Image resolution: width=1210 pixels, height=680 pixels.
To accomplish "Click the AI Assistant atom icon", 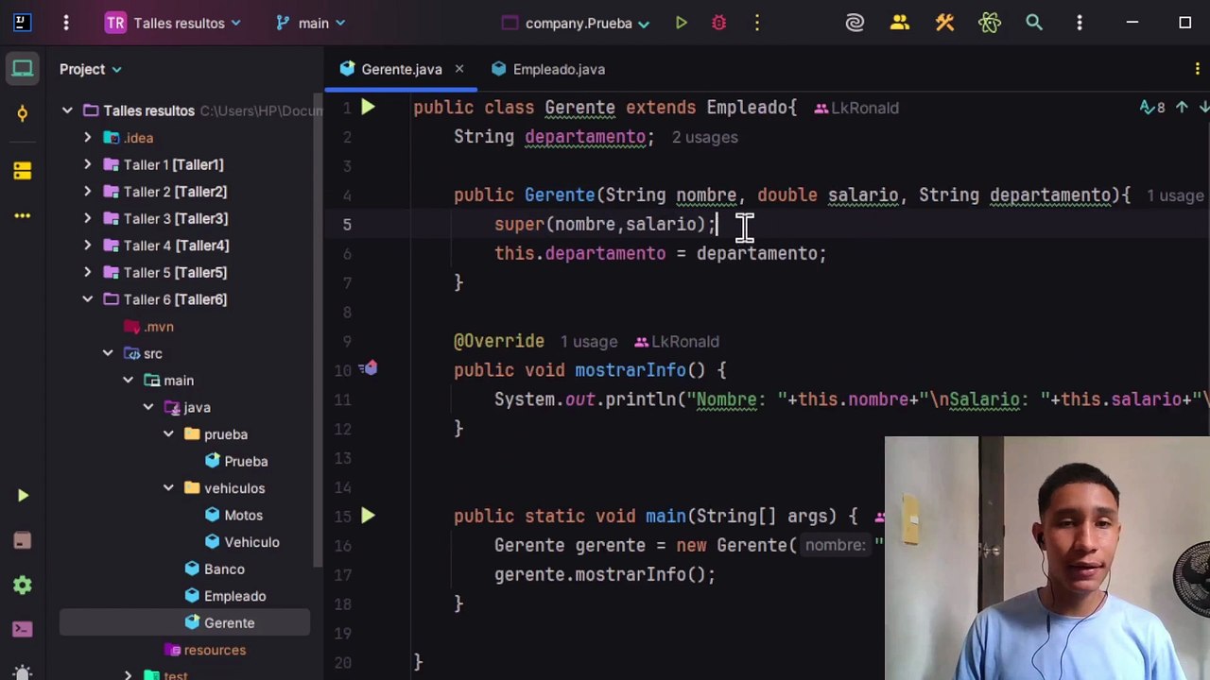I will tap(990, 23).
